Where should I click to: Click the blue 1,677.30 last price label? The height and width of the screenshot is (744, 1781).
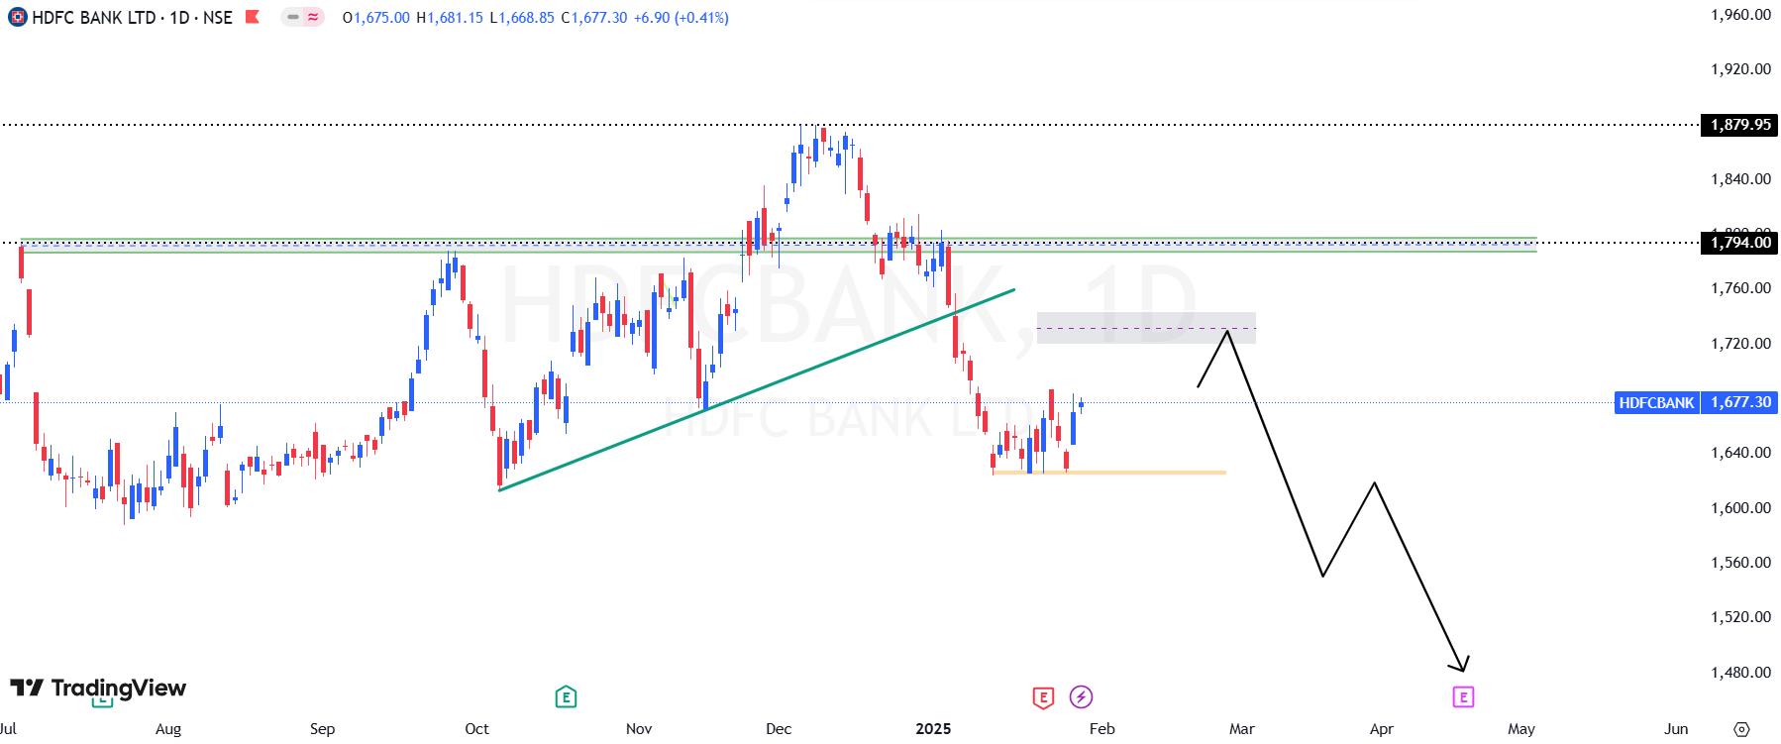pos(1740,402)
